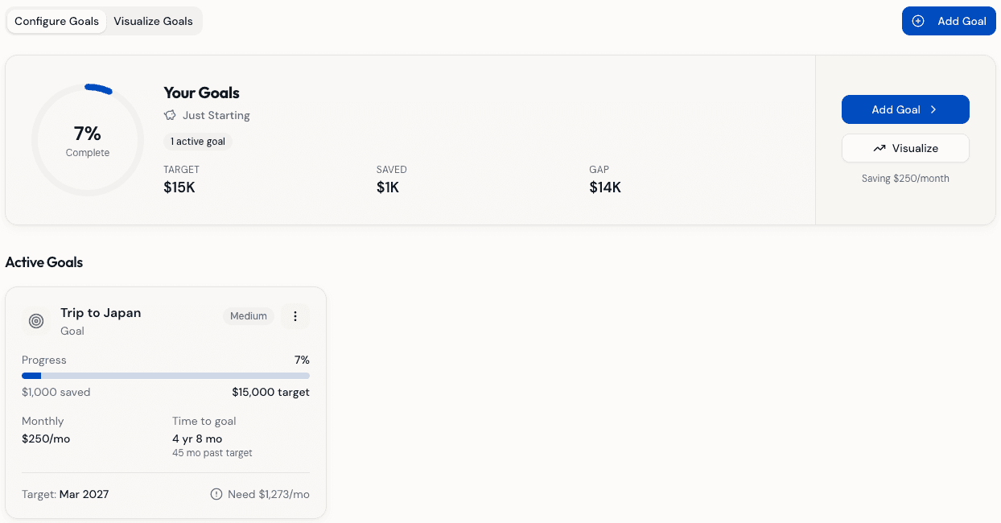Switch to the Visualize Goals tab
Viewport: 1001px width, 523px height.
tap(153, 21)
